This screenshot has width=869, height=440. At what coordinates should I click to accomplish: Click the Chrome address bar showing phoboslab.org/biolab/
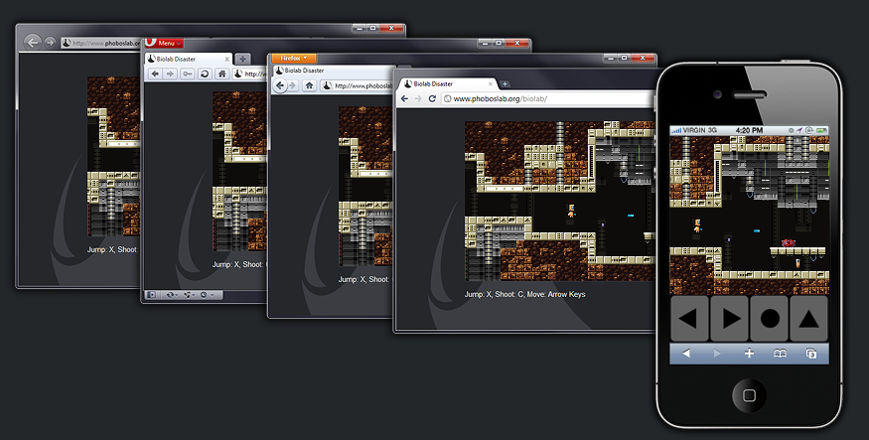click(547, 98)
